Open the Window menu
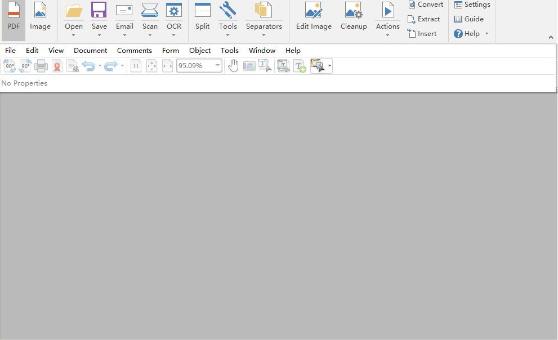The width and height of the screenshot is (558, 340). point(262,51)
